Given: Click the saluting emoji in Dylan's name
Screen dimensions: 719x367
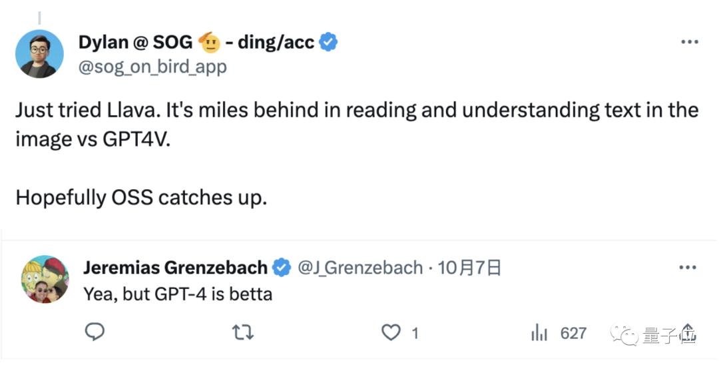Looking at the screenshot, I should tap(210, 43).
